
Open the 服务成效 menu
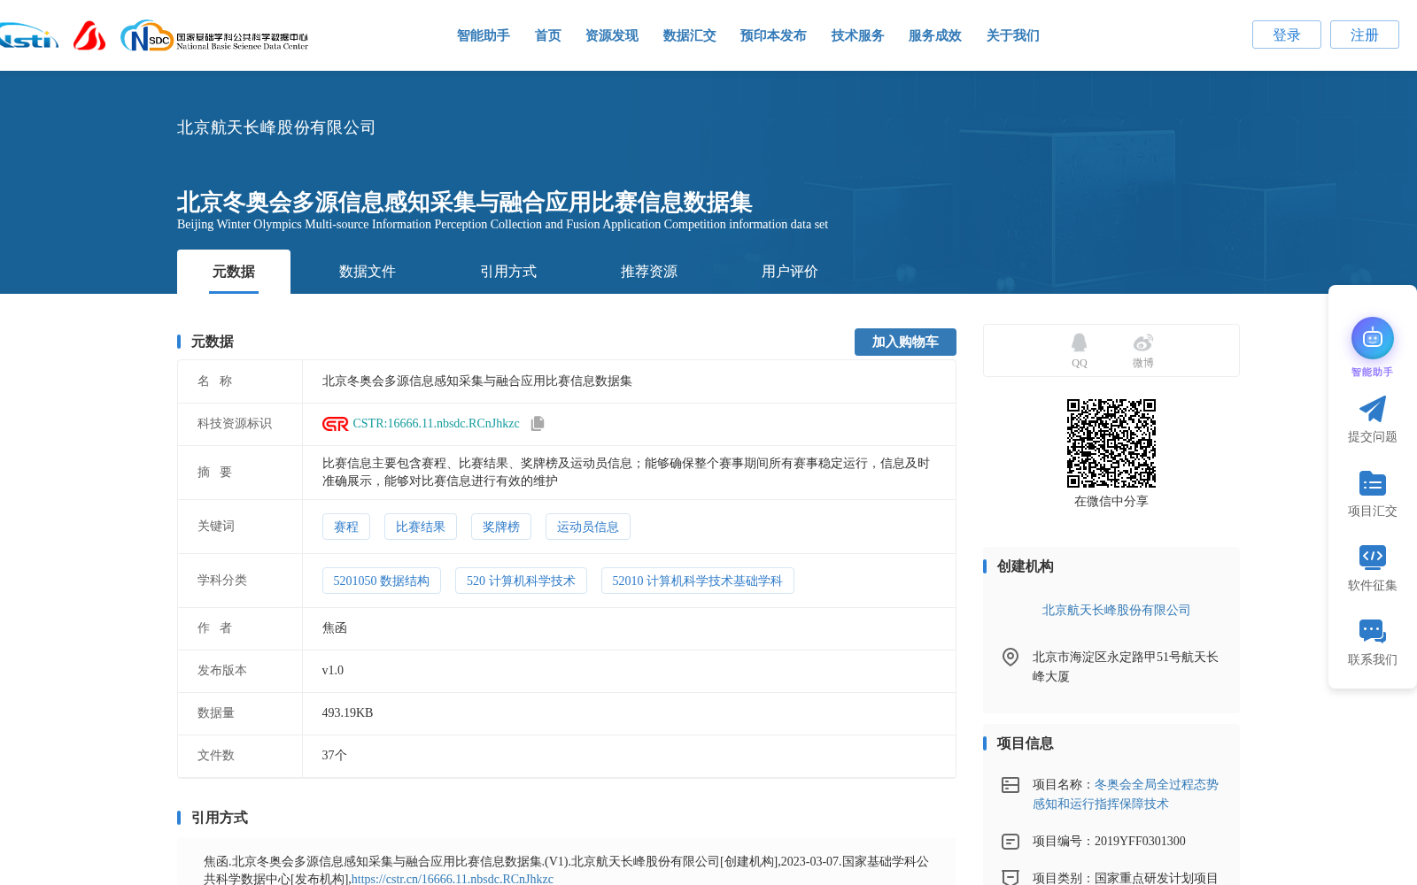(935, 35)
